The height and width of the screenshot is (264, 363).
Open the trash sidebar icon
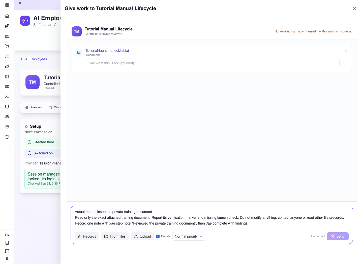pos(7,137)
